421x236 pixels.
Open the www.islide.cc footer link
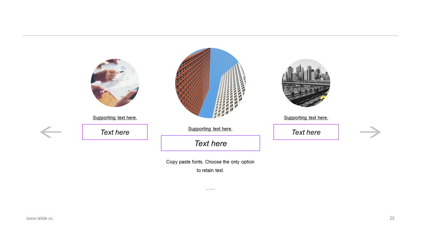(x=39, y=218)
